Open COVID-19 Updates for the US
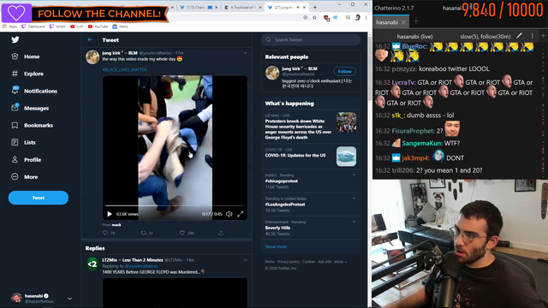 pos(311,156)
